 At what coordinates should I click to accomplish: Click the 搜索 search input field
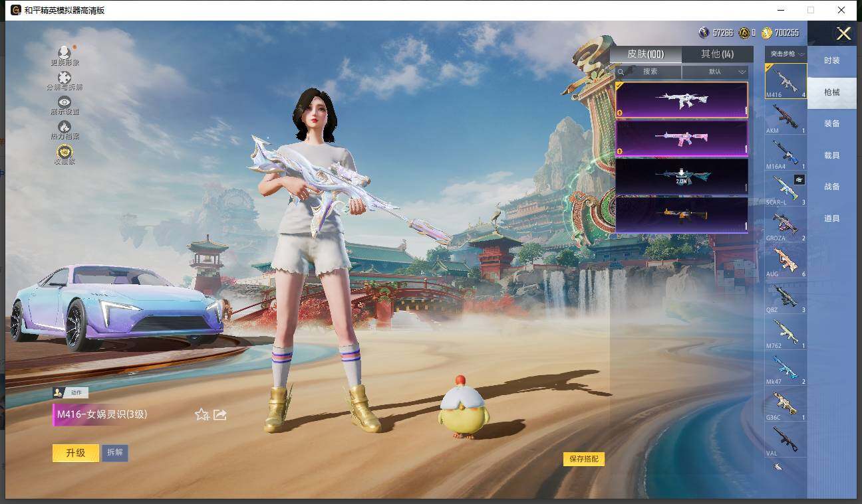(648, 71)
